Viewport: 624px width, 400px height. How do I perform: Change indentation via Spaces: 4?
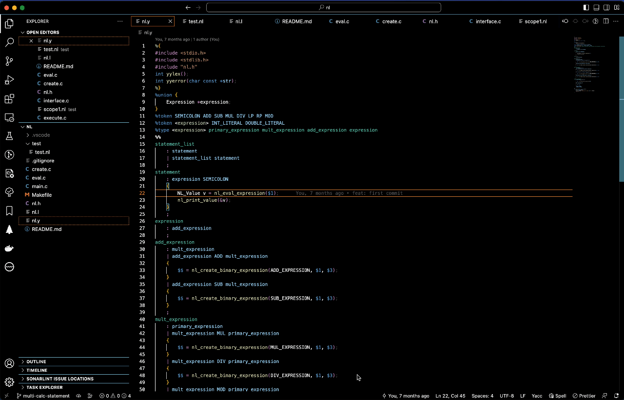point(482,396)
